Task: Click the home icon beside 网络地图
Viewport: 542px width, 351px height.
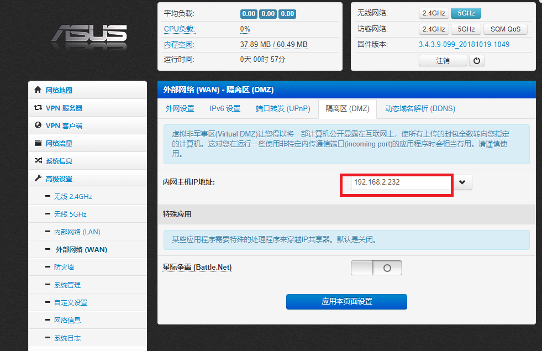Action: click(38, 90)
